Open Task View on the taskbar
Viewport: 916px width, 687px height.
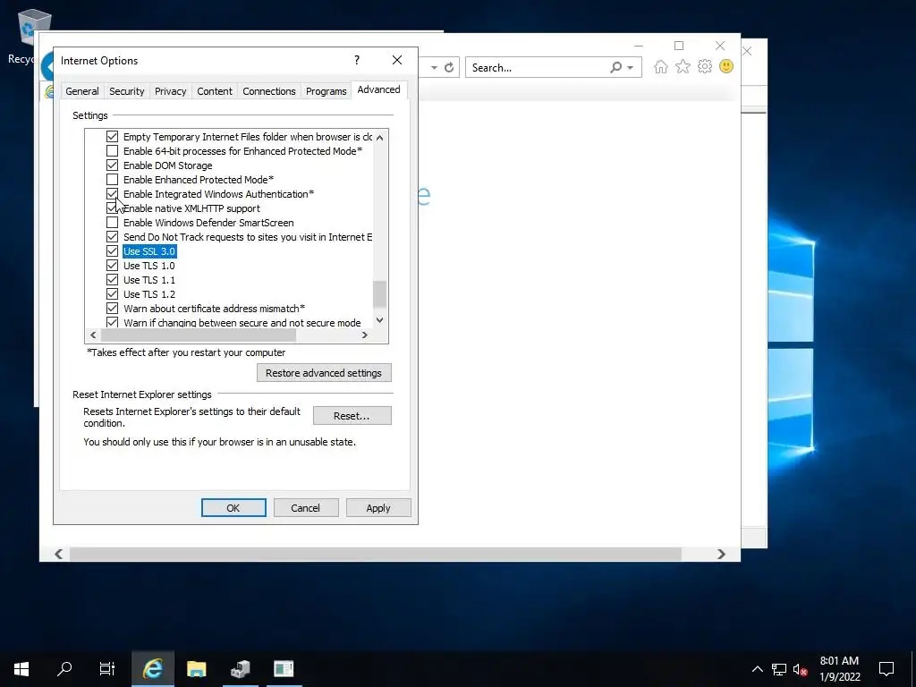click(107, 669)
